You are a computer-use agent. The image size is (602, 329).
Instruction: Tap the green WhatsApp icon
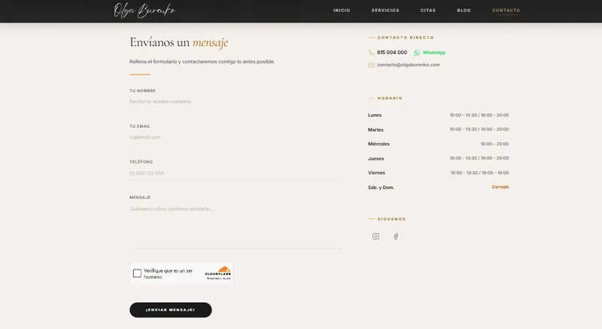[x=417, y=53]
